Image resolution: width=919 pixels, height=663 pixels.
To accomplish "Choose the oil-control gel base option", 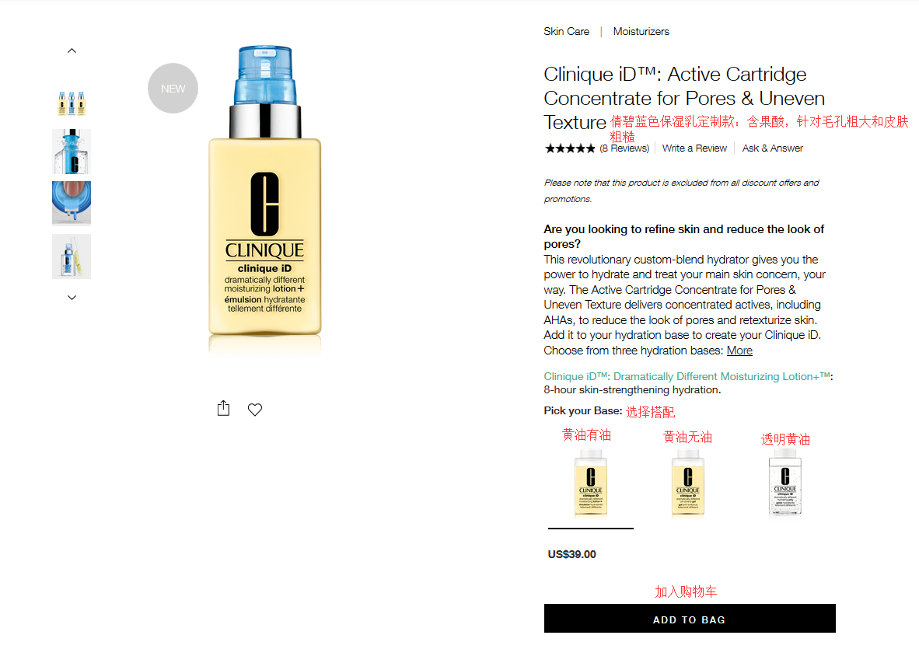I will click(x=688, y=483).
